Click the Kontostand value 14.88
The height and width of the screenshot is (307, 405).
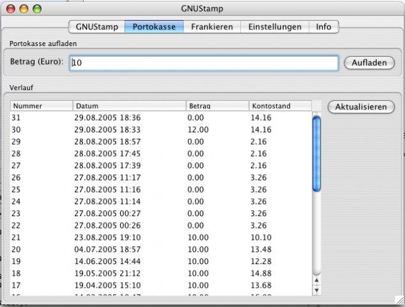tap(261, 273)
